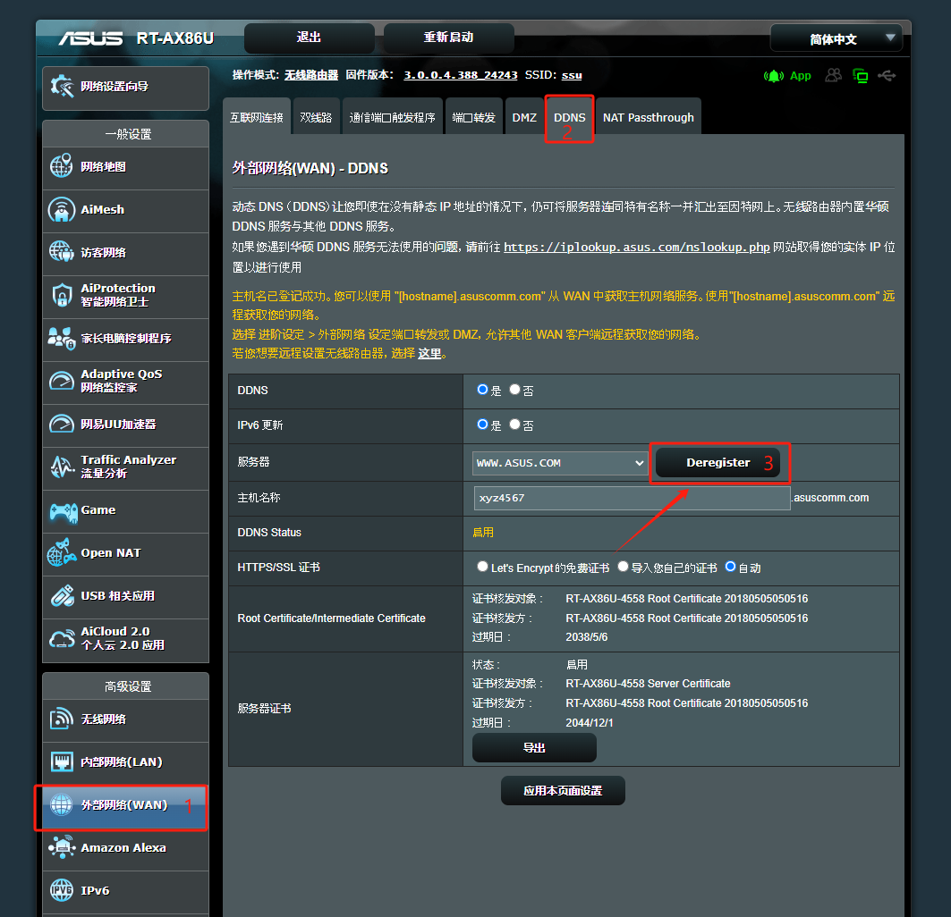Screen dimensions: 951x917
Task: Open the Network Map (网络地图) icon
Action: coord(62,166)
